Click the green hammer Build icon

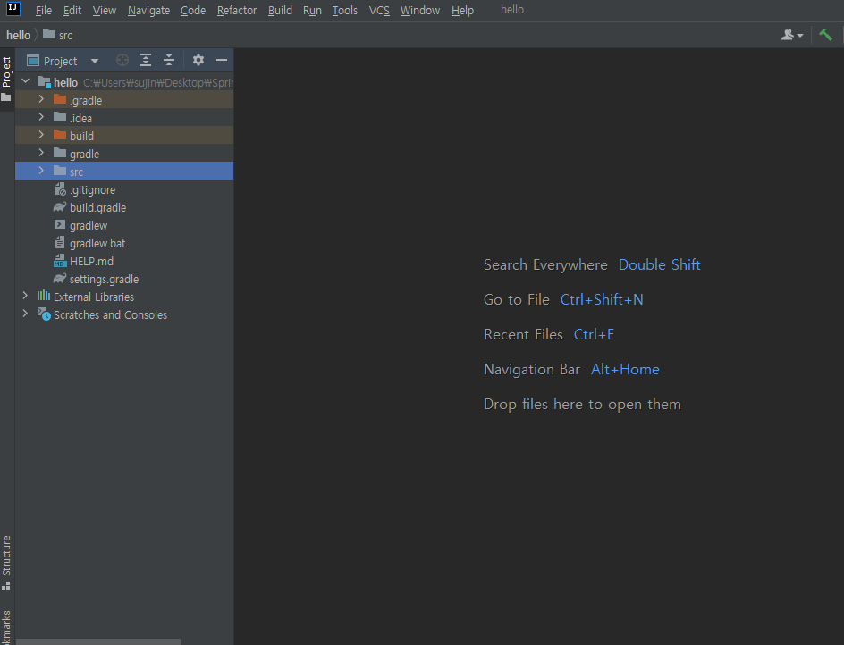pyautogui.click(x=826, y=35)
